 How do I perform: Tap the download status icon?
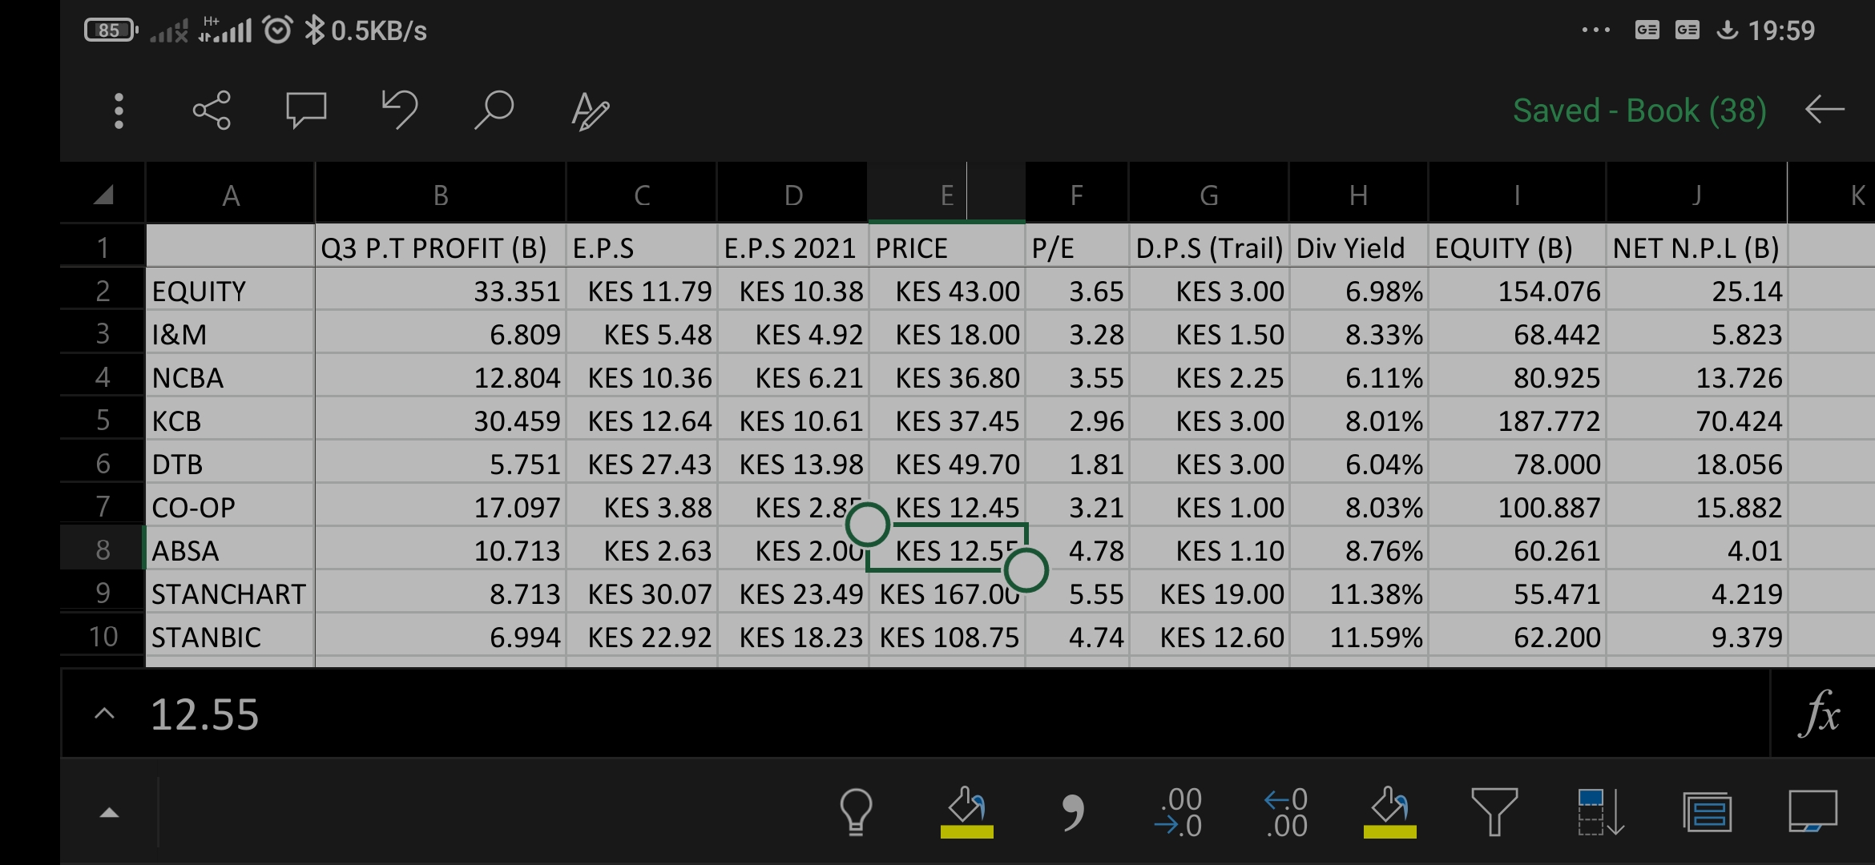point(1727,30)
